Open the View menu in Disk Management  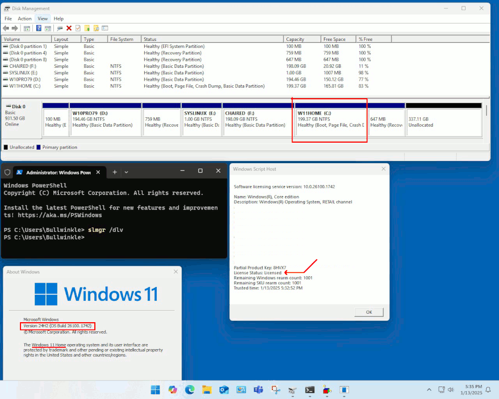coord(42,19)
